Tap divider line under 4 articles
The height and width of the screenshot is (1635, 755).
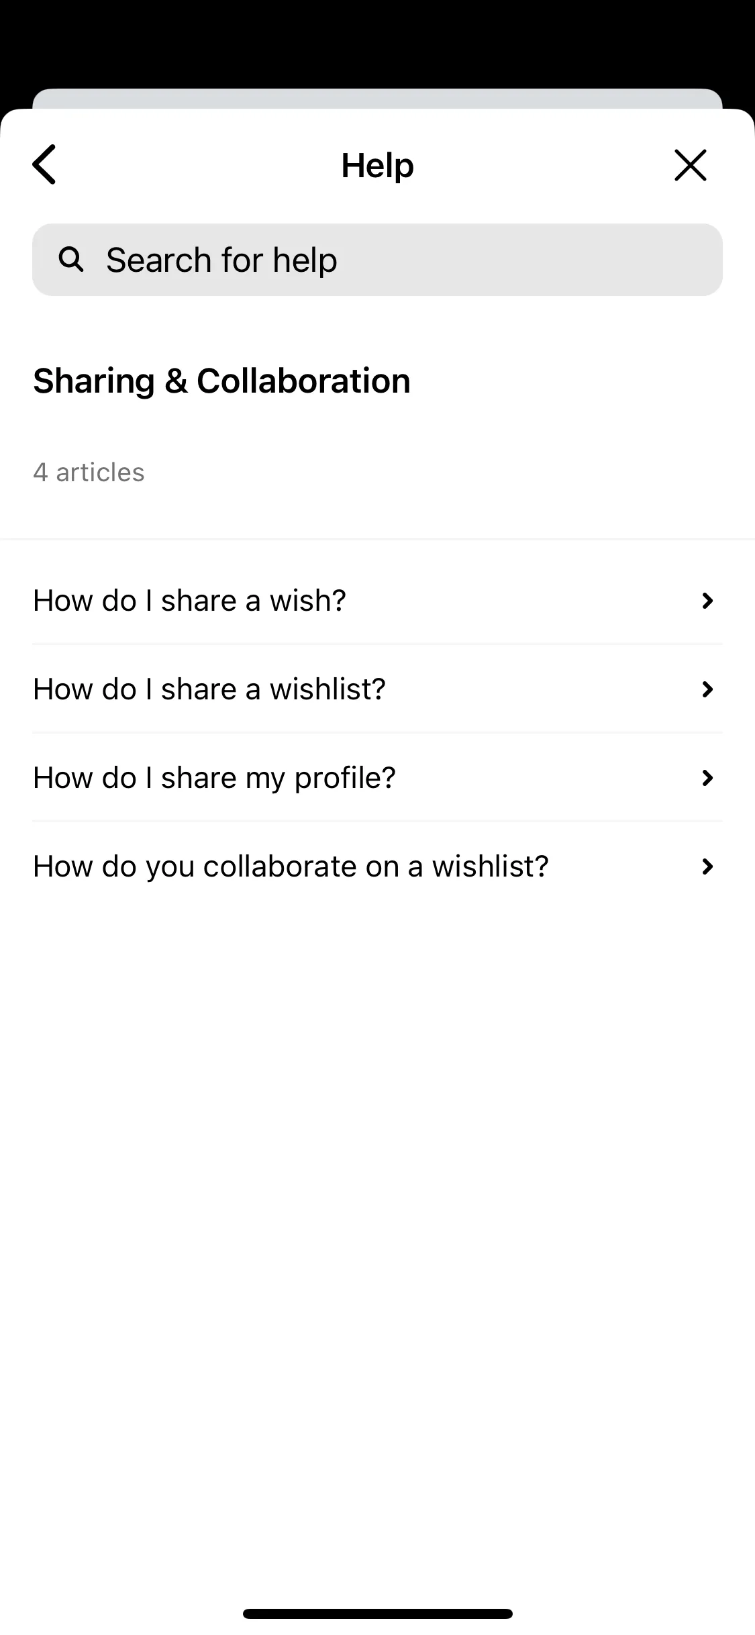click(377, 538)
